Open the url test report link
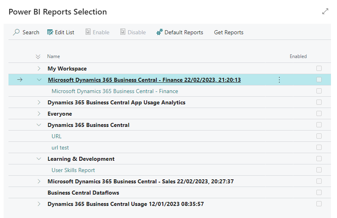Screen dimensions: 337x218 pyautogui.click(x=60, y=147)
